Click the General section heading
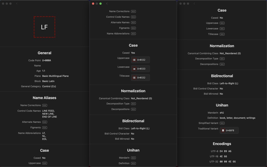The width and height of the screenshot is (267, 167). (x=44, y=53)
